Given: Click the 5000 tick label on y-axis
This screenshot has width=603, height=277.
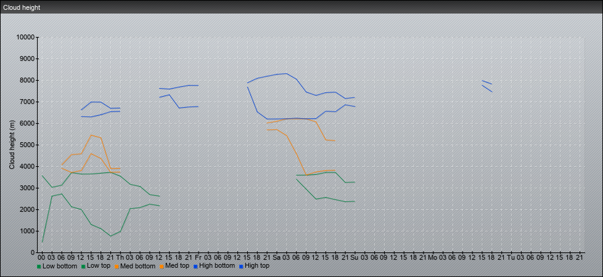Looking at the screenshot, I should (27, 145).
